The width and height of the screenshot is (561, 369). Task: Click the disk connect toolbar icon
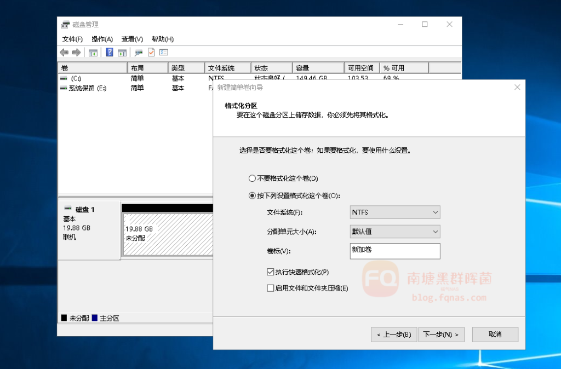point(139,53)
